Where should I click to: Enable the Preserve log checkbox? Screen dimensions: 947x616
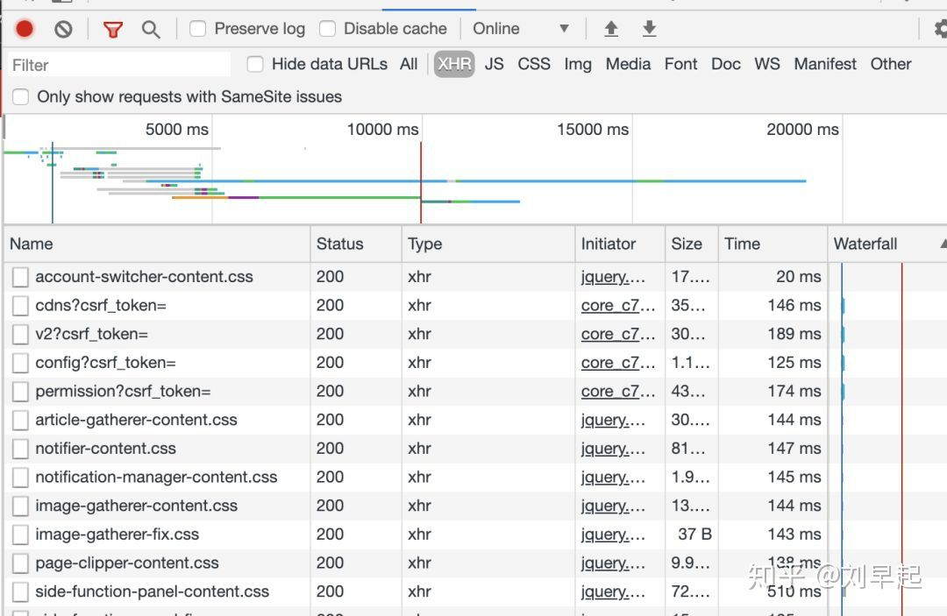[198, 29]
